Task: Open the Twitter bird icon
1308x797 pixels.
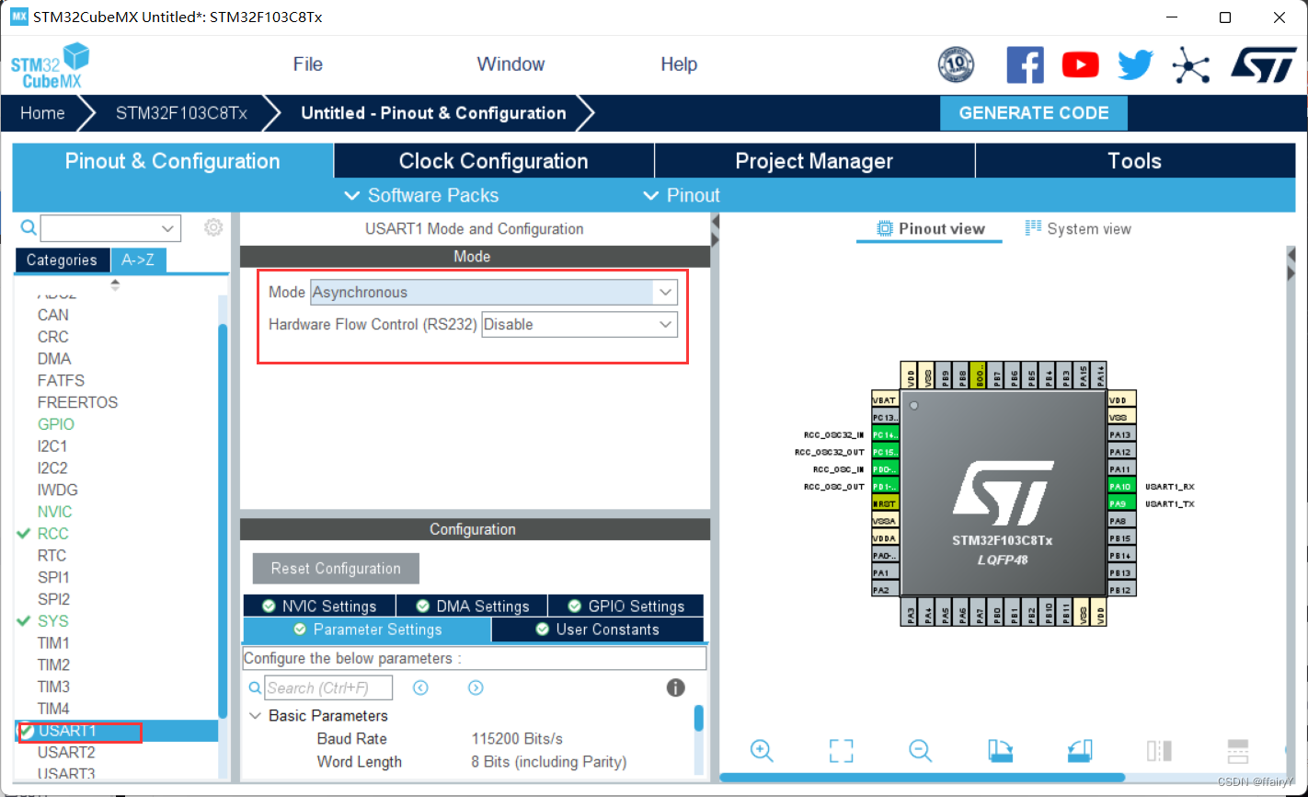Action: pyautogui.click(x=1136, y=64)
